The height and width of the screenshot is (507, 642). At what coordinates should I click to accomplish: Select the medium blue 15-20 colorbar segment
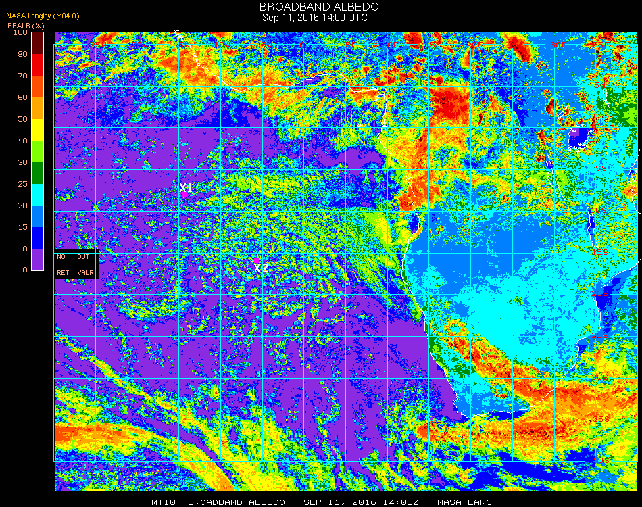pos(37,216)
